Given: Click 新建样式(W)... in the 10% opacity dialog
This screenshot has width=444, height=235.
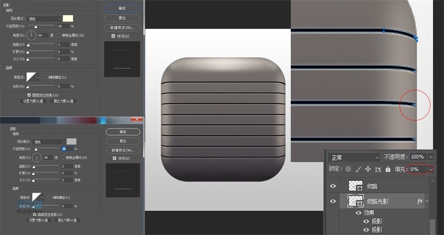Looking at the screenshot, I should 123,150.
